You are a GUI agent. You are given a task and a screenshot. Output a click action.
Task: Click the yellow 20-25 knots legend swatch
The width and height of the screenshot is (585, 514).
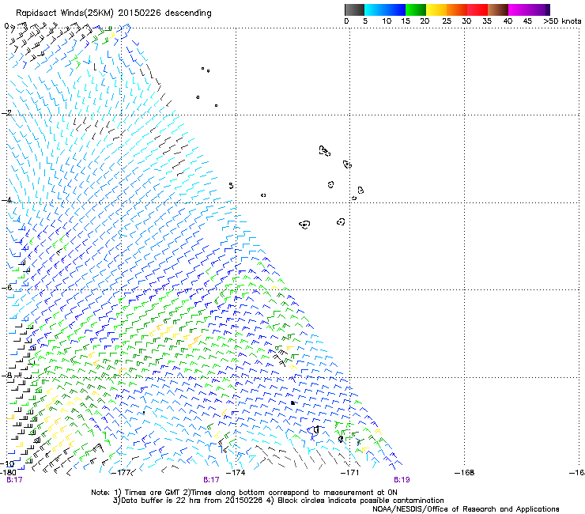436,9
